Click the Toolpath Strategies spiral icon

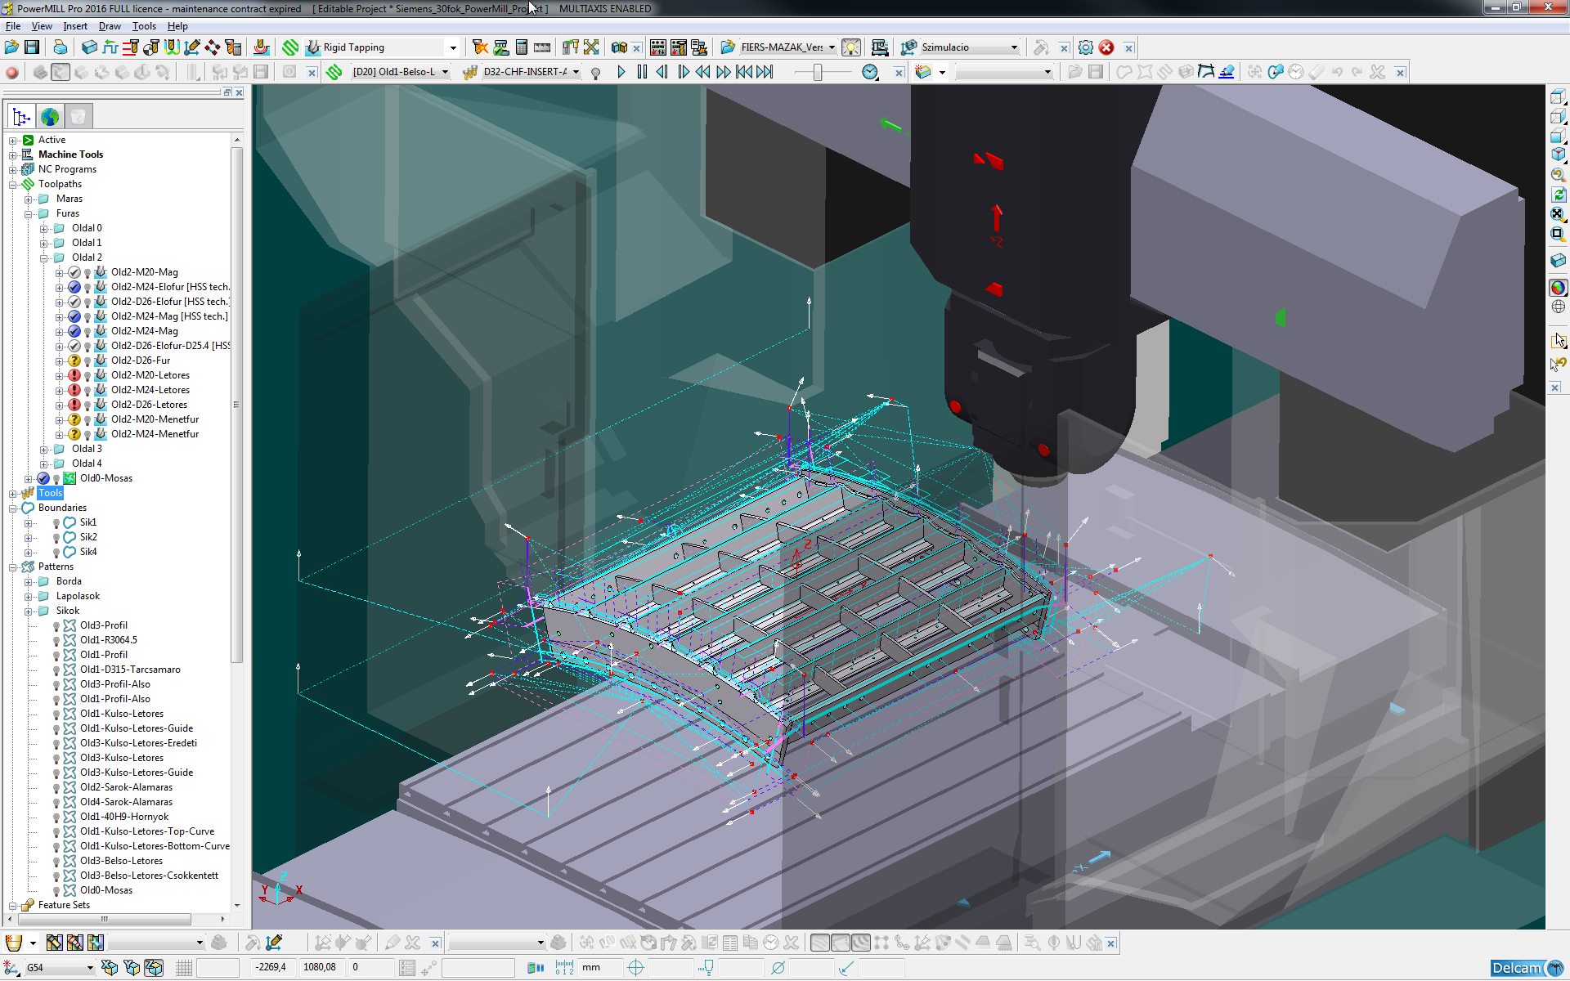pos(290,47)
